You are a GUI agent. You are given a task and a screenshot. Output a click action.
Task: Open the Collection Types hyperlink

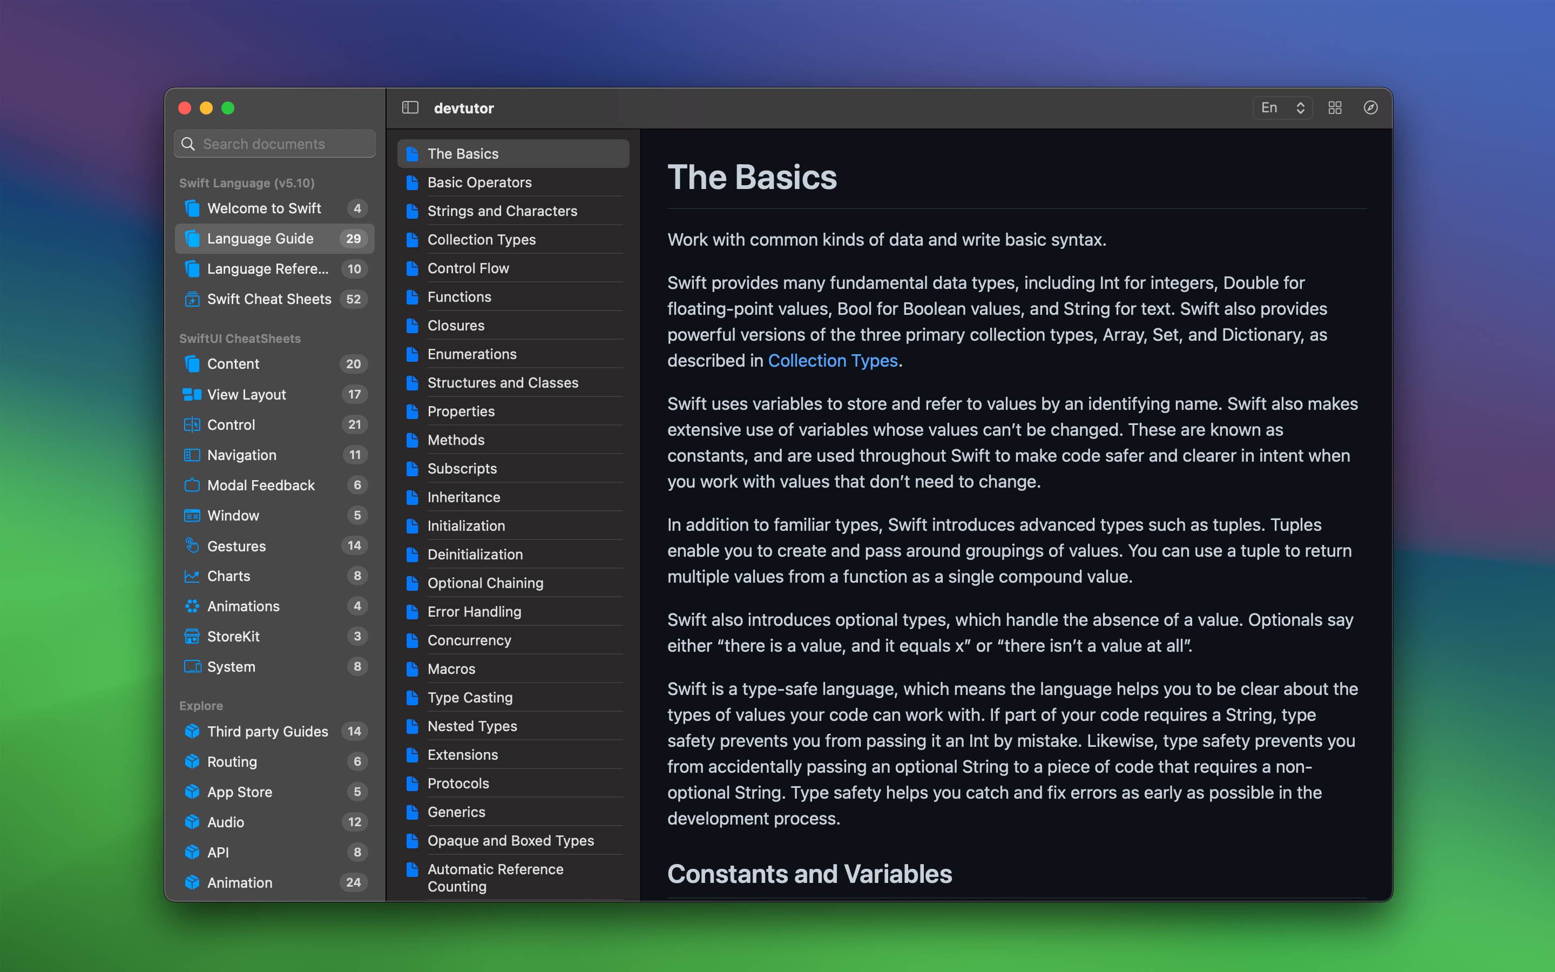click(832, 361)
